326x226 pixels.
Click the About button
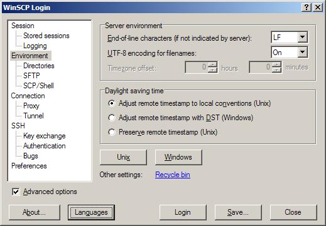pos(35,212)
